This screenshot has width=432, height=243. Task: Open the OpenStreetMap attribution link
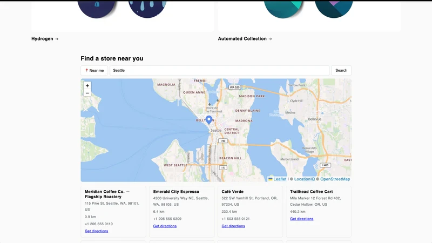coord(335,179)
